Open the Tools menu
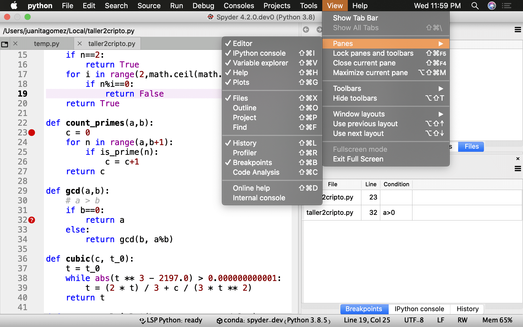 click(x=308, y=5)
